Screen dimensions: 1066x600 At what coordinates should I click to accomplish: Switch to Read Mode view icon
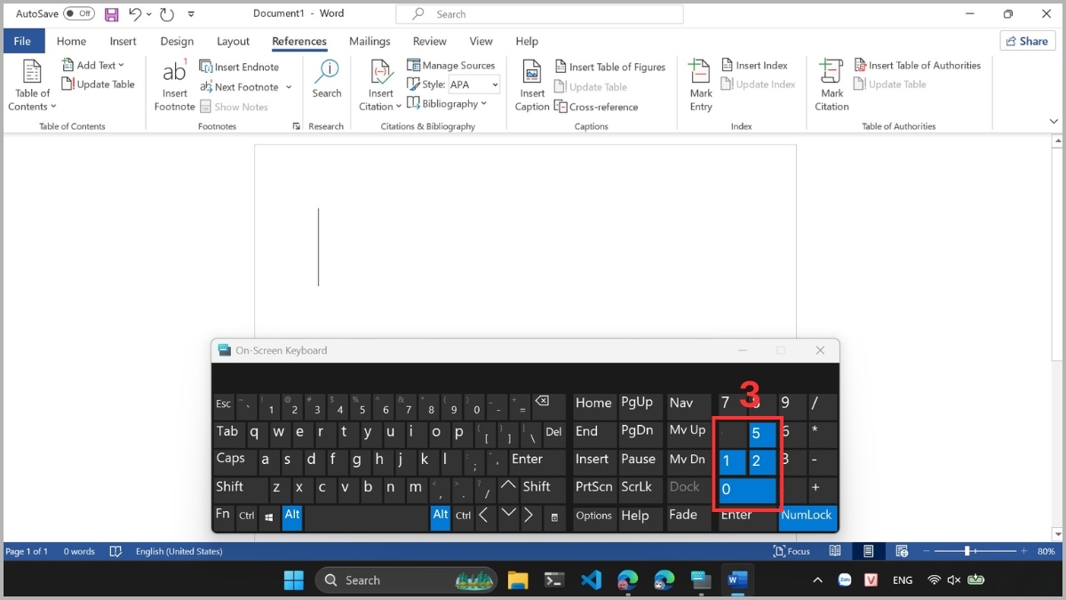[x=835, y=551]
